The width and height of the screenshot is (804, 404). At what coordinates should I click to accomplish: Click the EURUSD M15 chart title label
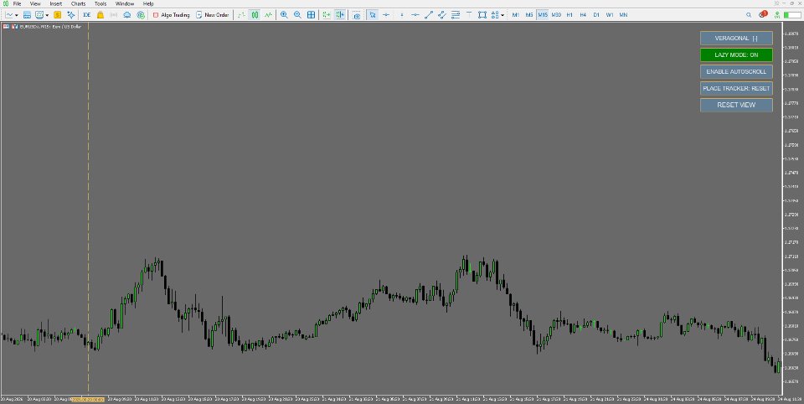point(50,26)
